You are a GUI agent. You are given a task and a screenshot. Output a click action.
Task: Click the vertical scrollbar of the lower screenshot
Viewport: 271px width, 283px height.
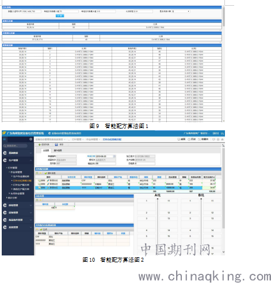(223, 199)
